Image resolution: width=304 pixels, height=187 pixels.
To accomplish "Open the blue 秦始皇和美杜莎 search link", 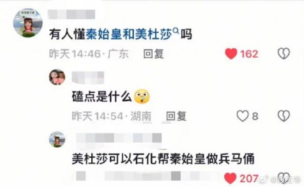I will tap(129, 35).
